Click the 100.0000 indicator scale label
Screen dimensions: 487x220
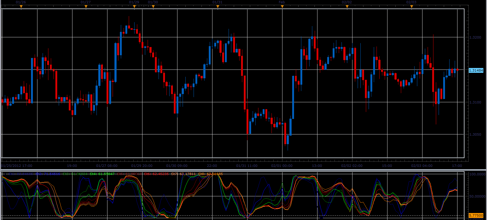click(477, 174)
